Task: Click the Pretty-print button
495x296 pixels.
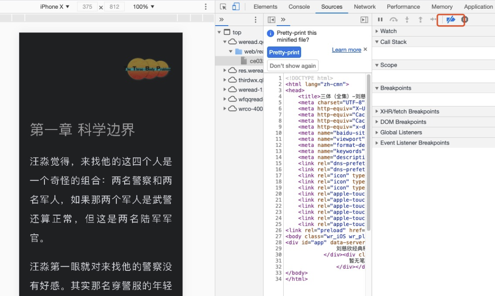Action: click(x=284, y=52)
